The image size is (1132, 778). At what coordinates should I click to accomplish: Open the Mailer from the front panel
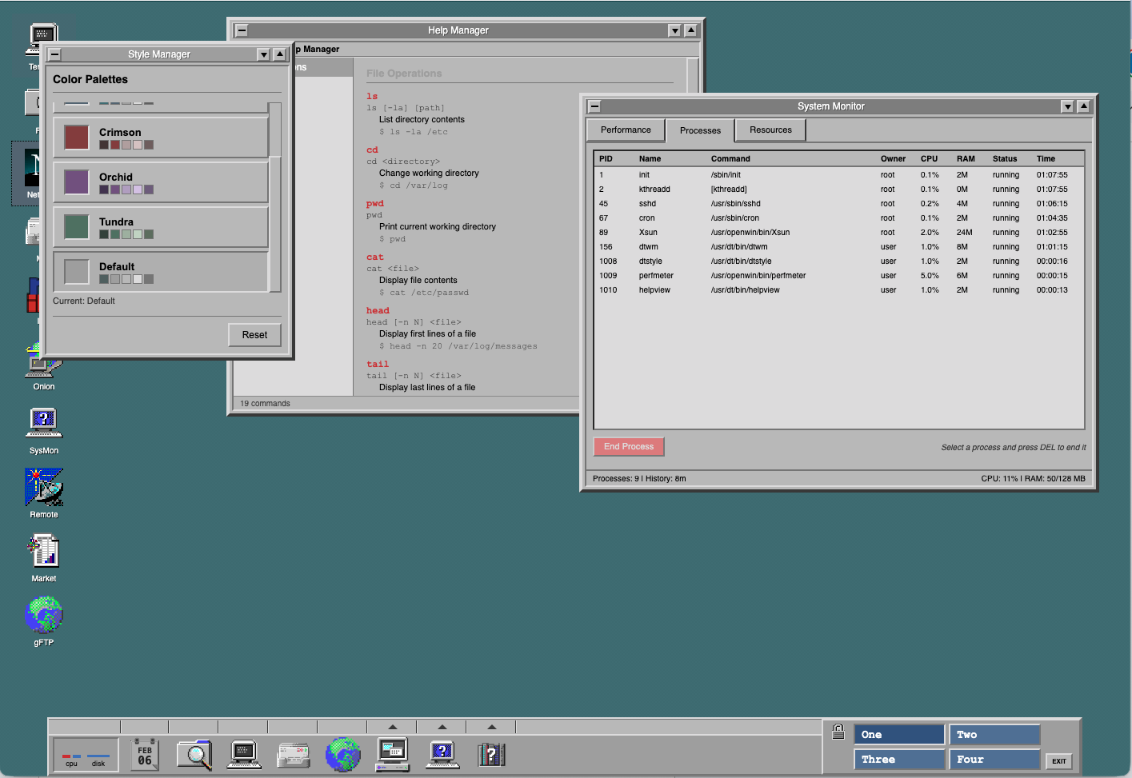point(293,754)
